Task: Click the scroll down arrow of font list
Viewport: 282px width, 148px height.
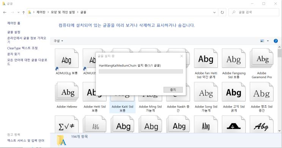Action: (279, 131)
